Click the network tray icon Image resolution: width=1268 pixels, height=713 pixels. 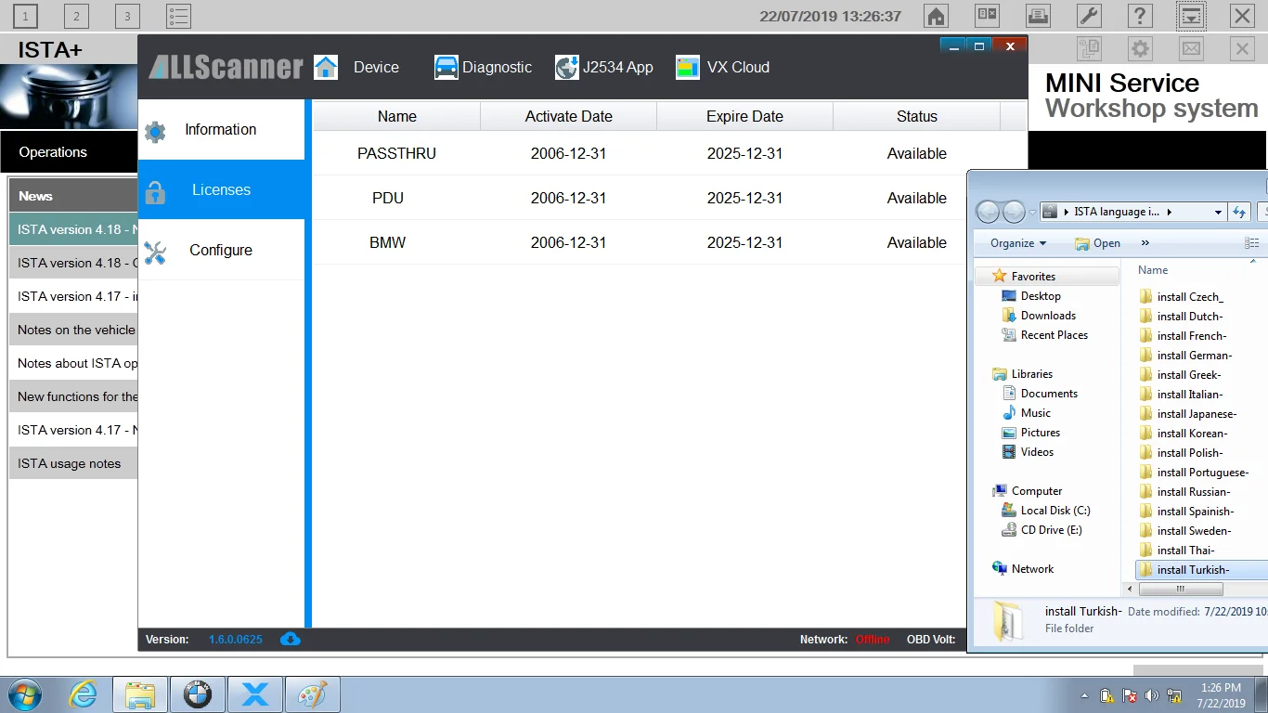pos(1174,695)
